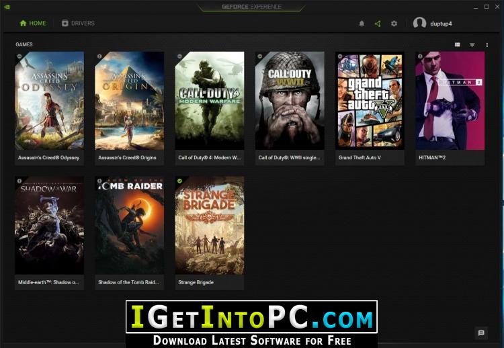The image size is (504, 348).
Task: Open Assassin's Creed Origins cover art
Action: pyautogui.click(x=129, y=101)
